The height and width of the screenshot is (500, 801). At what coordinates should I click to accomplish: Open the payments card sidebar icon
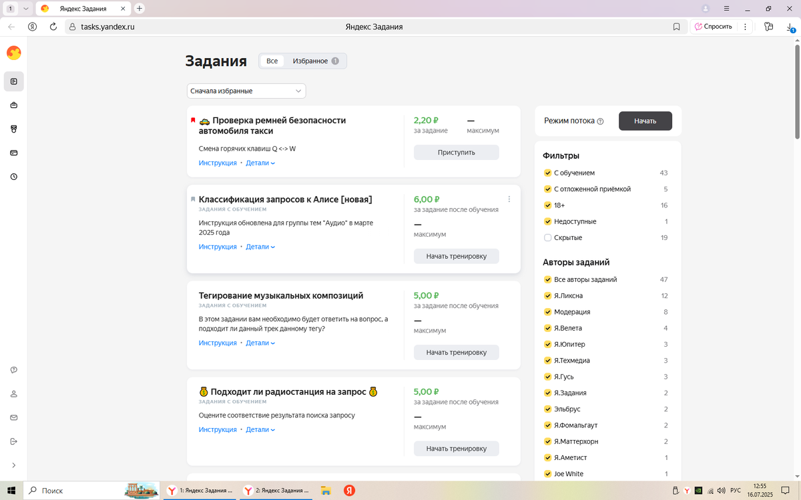tap(13, 153)
